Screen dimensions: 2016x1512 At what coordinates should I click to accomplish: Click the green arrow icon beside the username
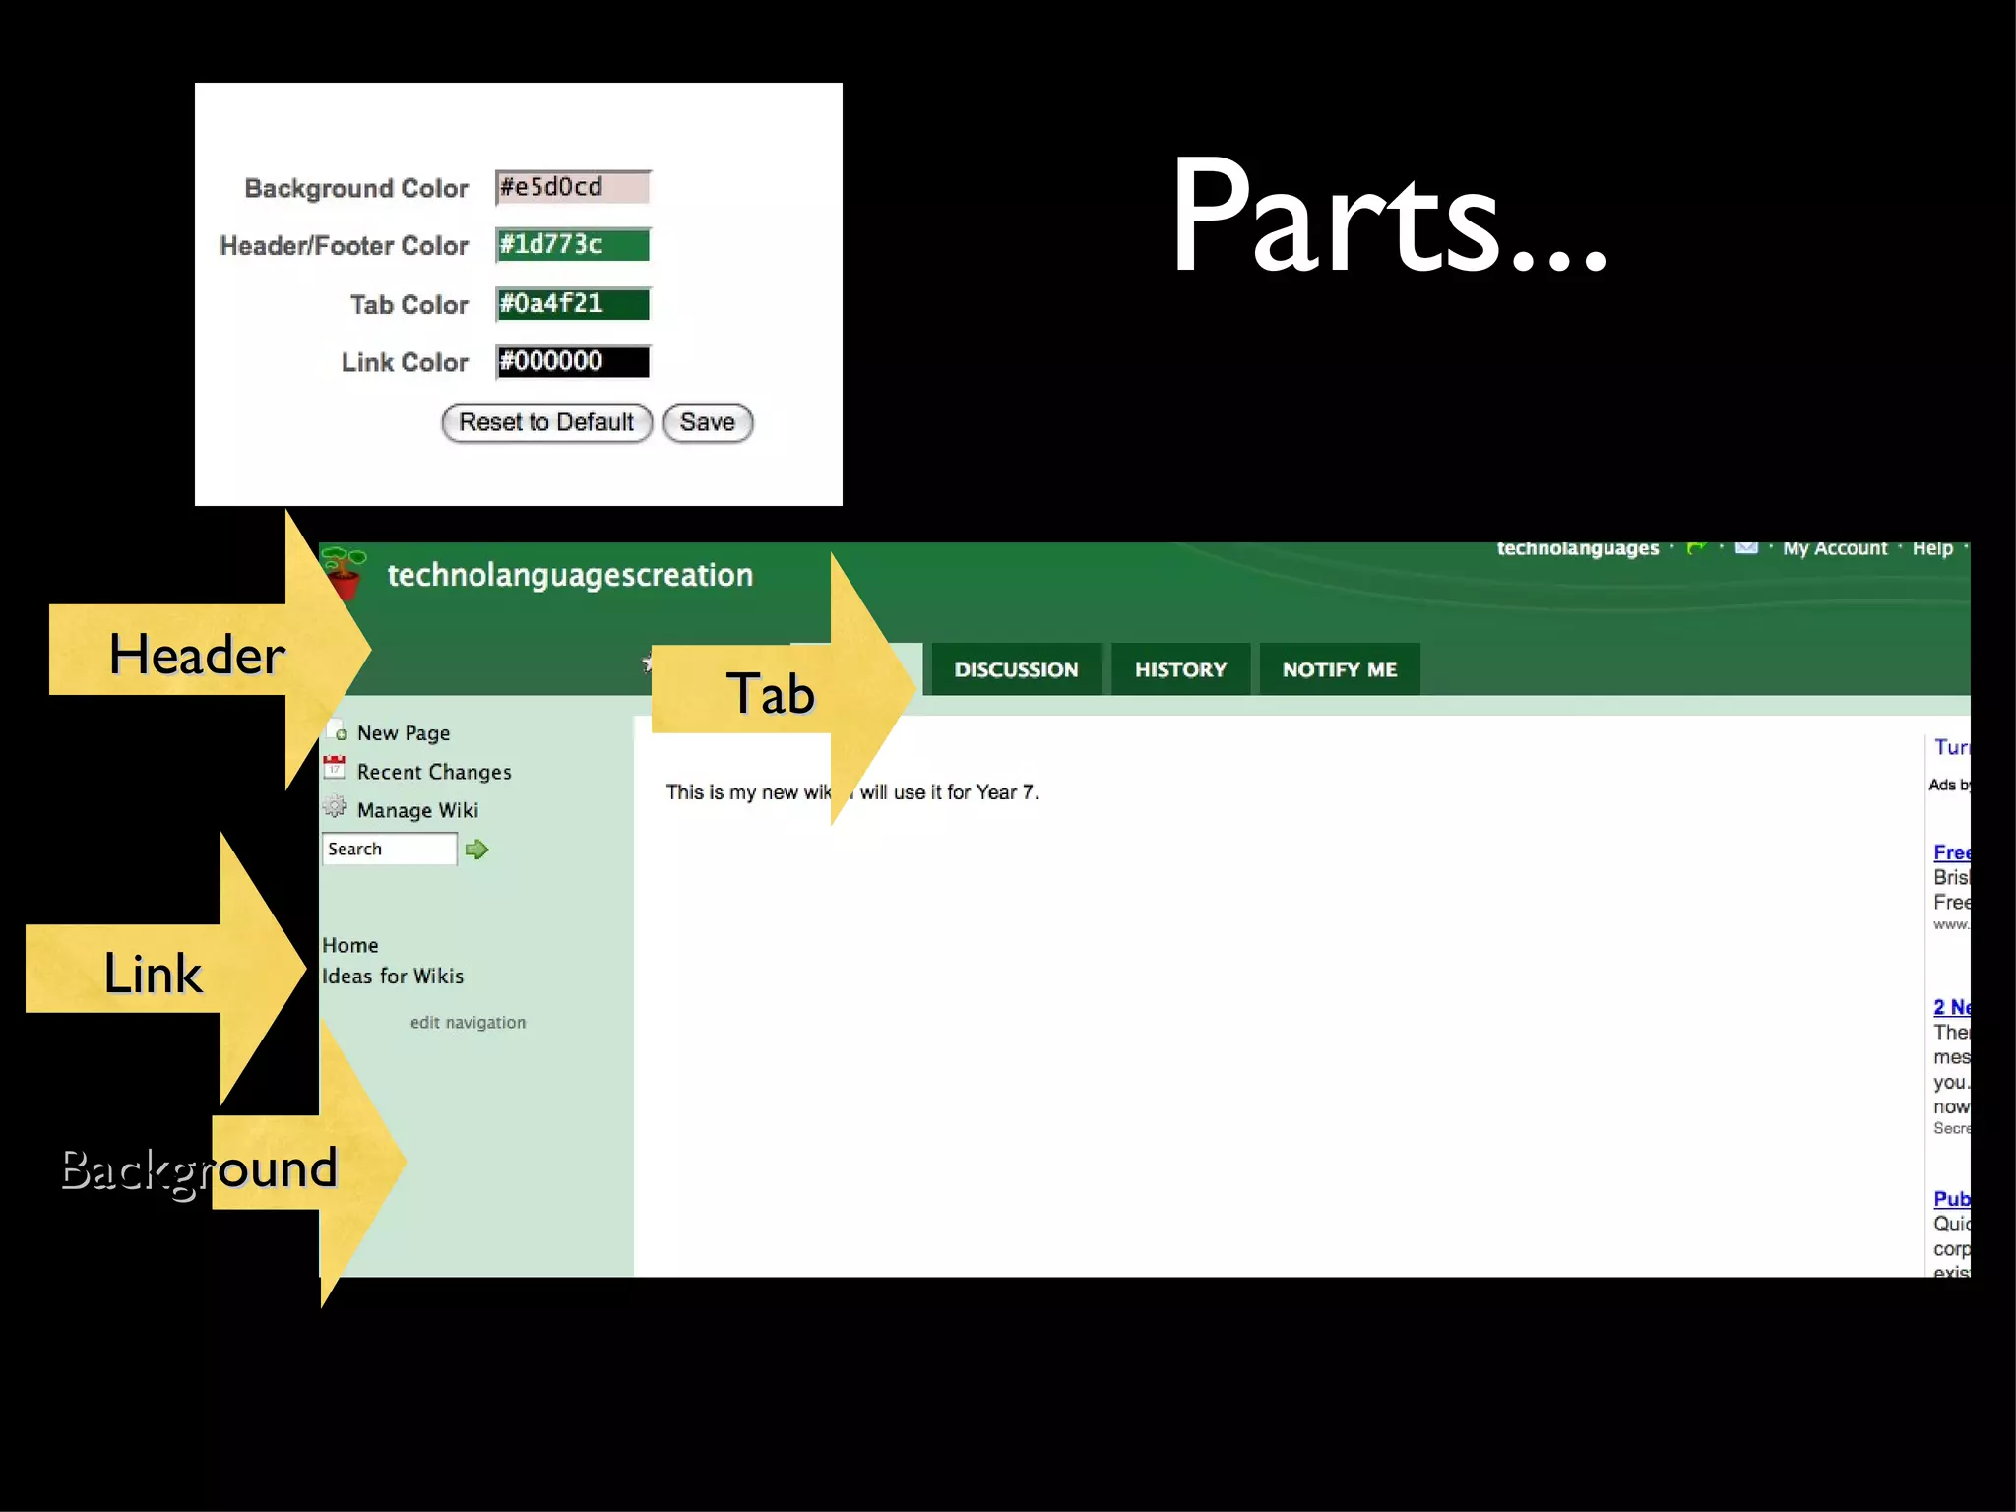1696,548
